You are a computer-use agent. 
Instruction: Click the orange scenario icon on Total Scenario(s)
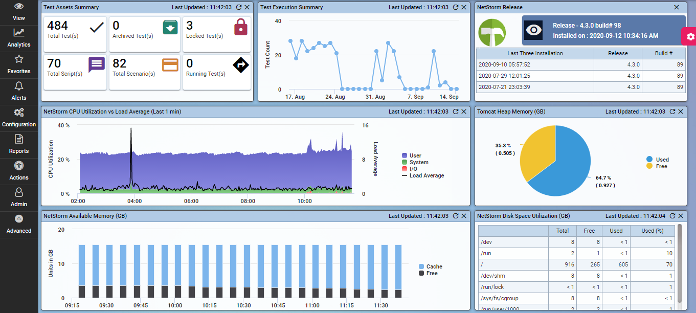click(x=170, y=65)
